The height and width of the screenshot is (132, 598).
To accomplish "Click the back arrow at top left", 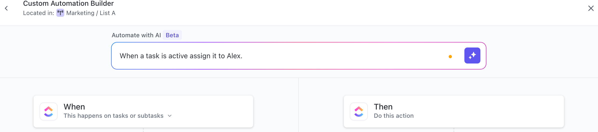I will pos(7,8).
